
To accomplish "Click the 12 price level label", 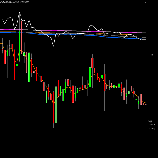I will click(151, 55).
